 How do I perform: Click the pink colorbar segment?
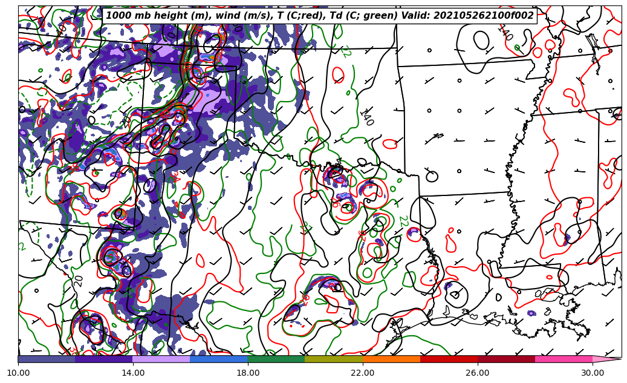564,359
